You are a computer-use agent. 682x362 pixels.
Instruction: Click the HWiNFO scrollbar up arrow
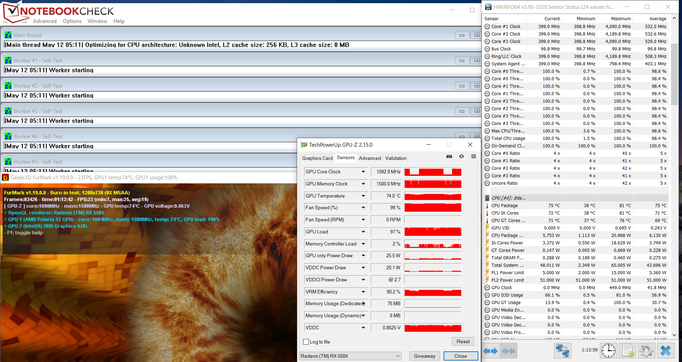tap(674, 18)
